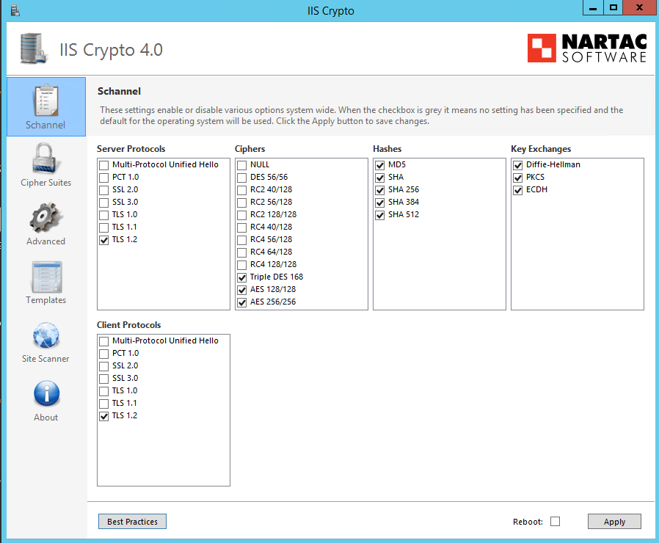Click the Best Practices button
659x543 pixels.
[x=132, y=522]
